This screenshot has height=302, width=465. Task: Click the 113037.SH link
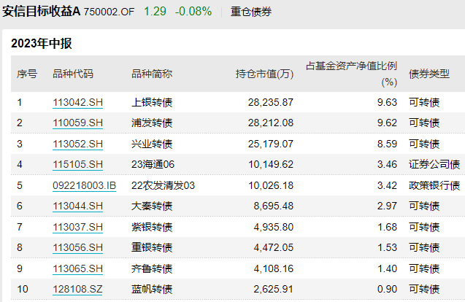click(x=78, y=227)
